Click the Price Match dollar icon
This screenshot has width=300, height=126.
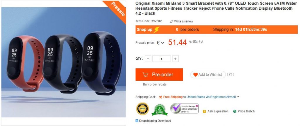tap(235, 111)
